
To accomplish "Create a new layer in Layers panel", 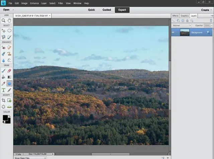I will (174, 20).
